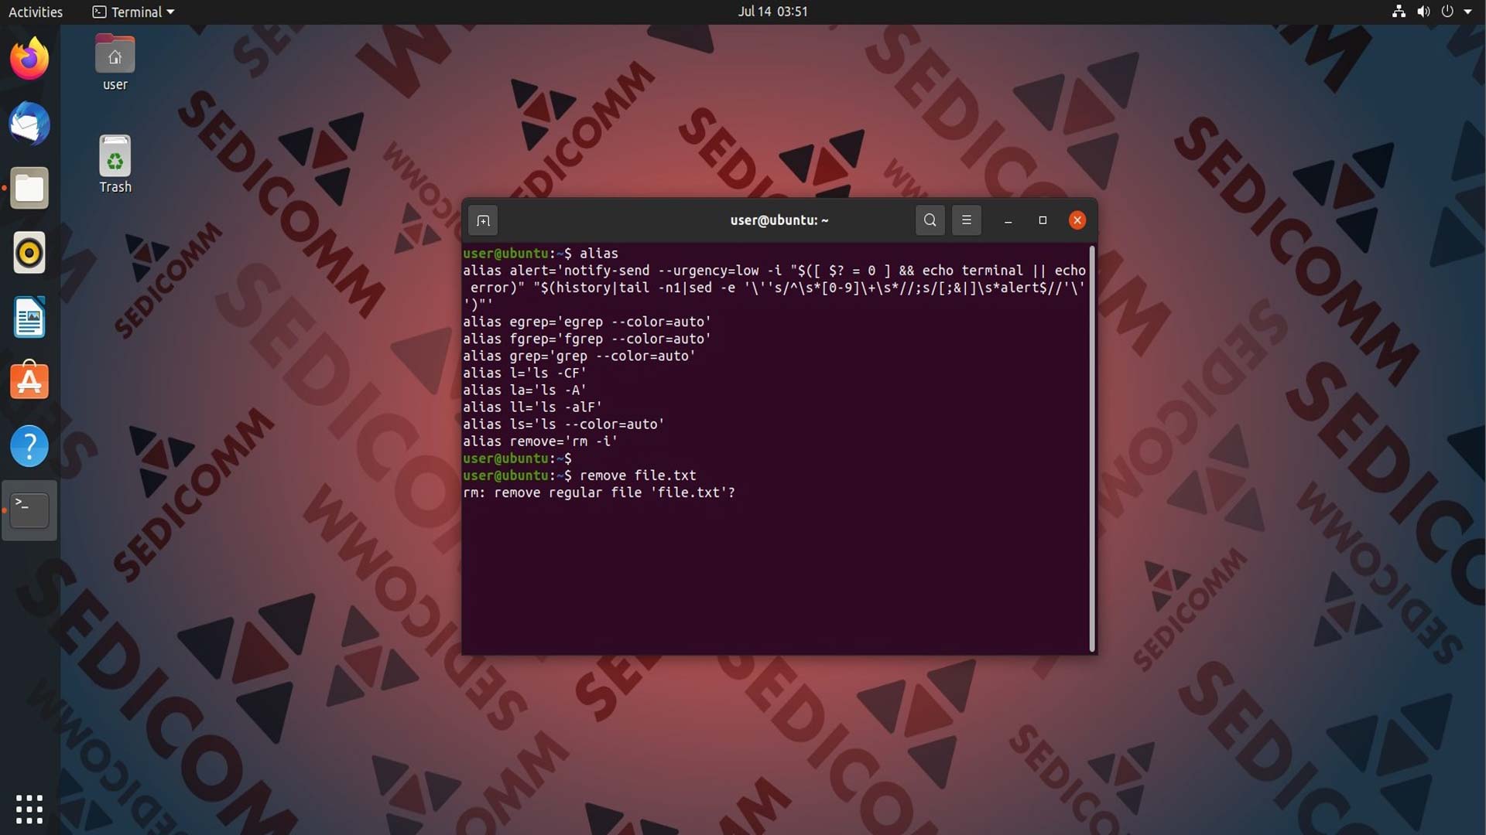
Task: Click the power icon in top bar
Action: click(1447, 12)
